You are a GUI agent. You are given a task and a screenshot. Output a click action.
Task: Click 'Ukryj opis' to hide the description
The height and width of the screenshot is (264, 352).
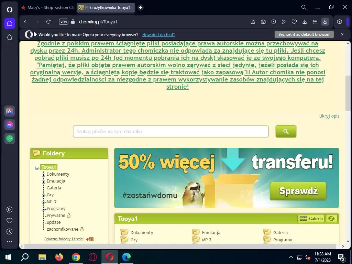tap(329, 116)
